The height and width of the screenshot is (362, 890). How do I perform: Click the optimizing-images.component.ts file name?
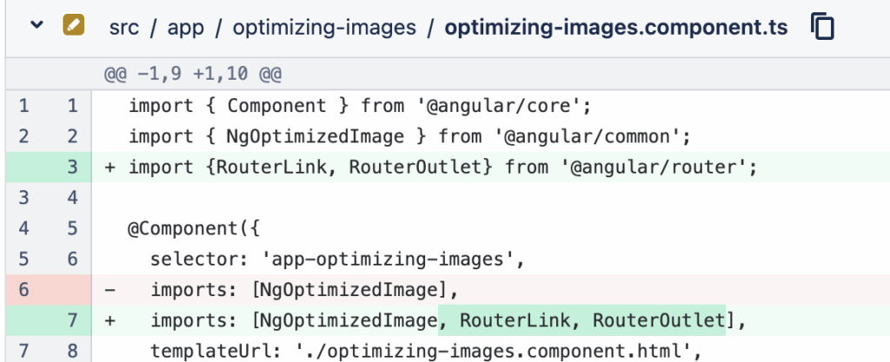[x=616, y=27]
